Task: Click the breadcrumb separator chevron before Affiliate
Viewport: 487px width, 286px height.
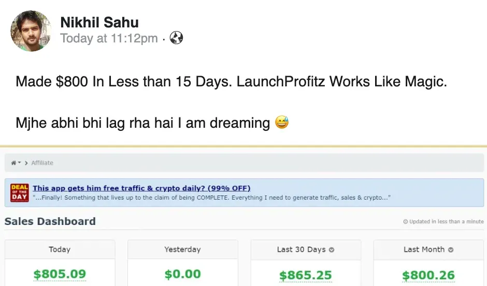Action: click(x=26, y=163)
